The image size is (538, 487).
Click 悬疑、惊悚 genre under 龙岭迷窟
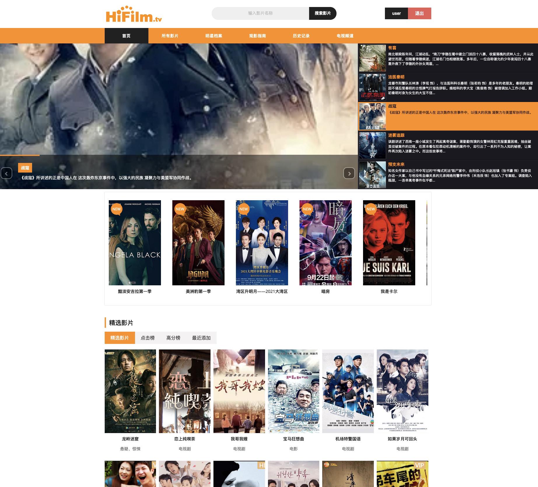coord(130,449)
